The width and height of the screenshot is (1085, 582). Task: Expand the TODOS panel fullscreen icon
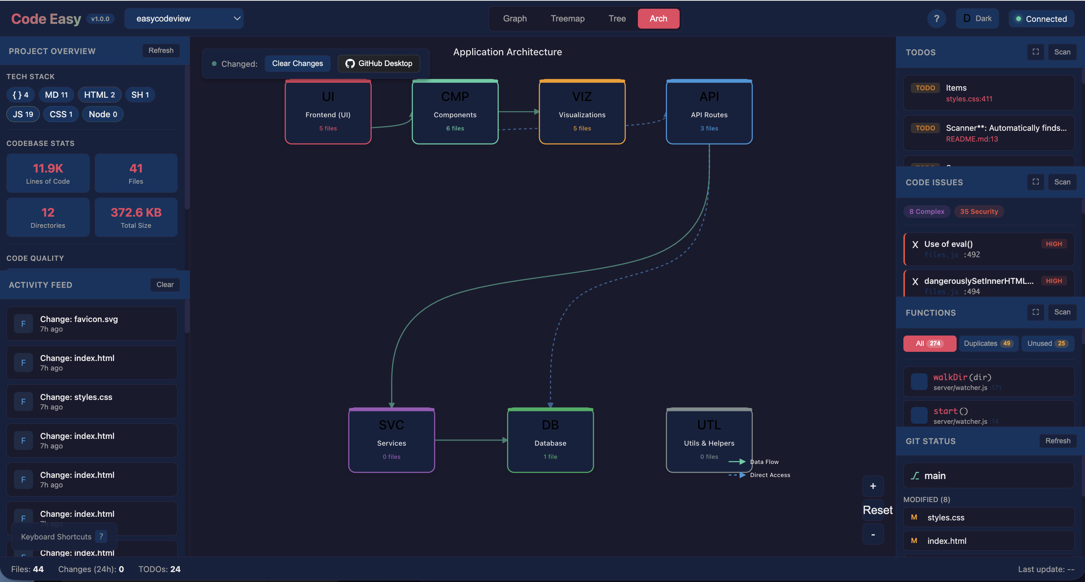pyautogui.click(x=1036, y=52)
